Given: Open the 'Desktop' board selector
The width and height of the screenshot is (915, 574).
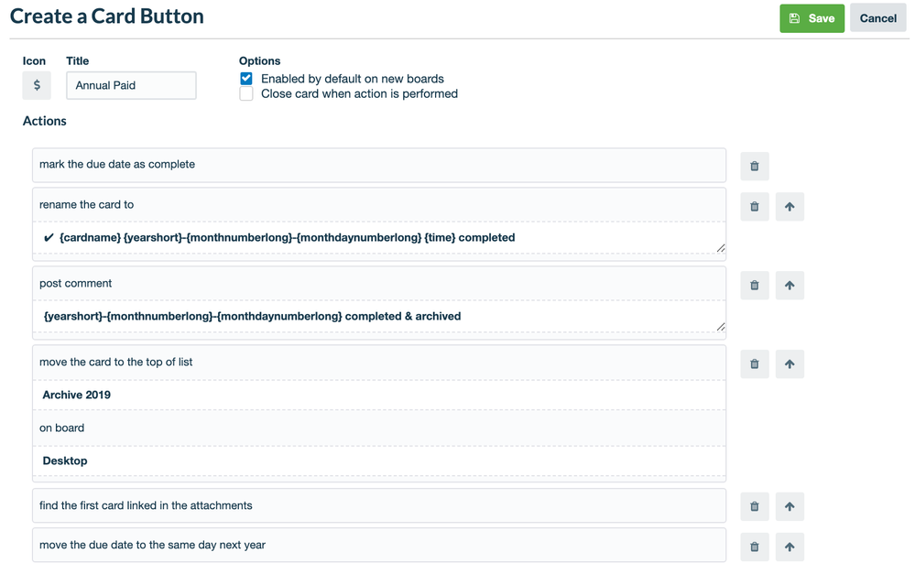Looking at the screenshot, I should tap(378, 460).
